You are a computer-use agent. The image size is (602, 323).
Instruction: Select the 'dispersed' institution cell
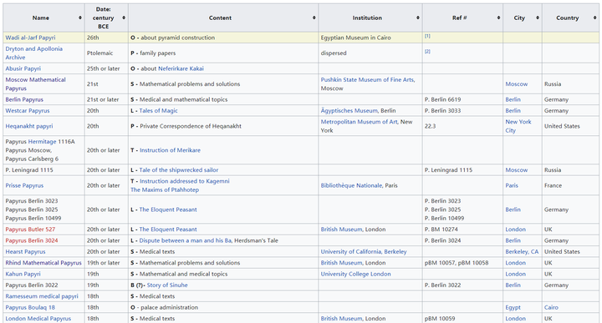[x=370, y=53]
